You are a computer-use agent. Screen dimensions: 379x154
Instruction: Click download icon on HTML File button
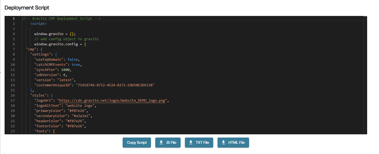[223, 142]
